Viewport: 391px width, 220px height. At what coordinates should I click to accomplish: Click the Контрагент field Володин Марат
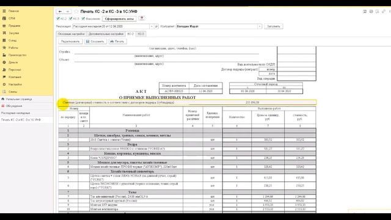(x=217, y=26)
